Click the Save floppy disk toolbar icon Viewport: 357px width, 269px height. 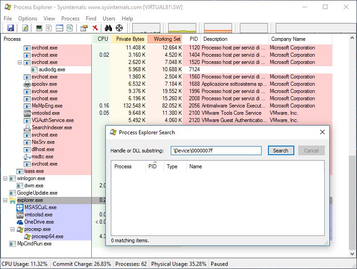point(10,28)
